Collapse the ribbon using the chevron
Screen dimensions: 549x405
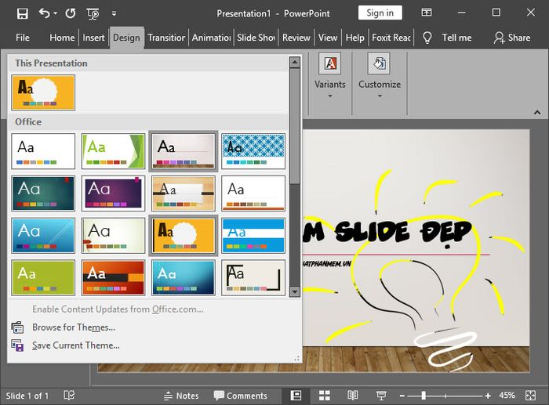pos(537,113)
